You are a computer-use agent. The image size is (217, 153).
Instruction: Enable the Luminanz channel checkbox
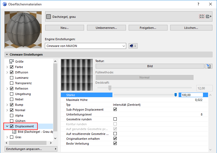(12, 78)
